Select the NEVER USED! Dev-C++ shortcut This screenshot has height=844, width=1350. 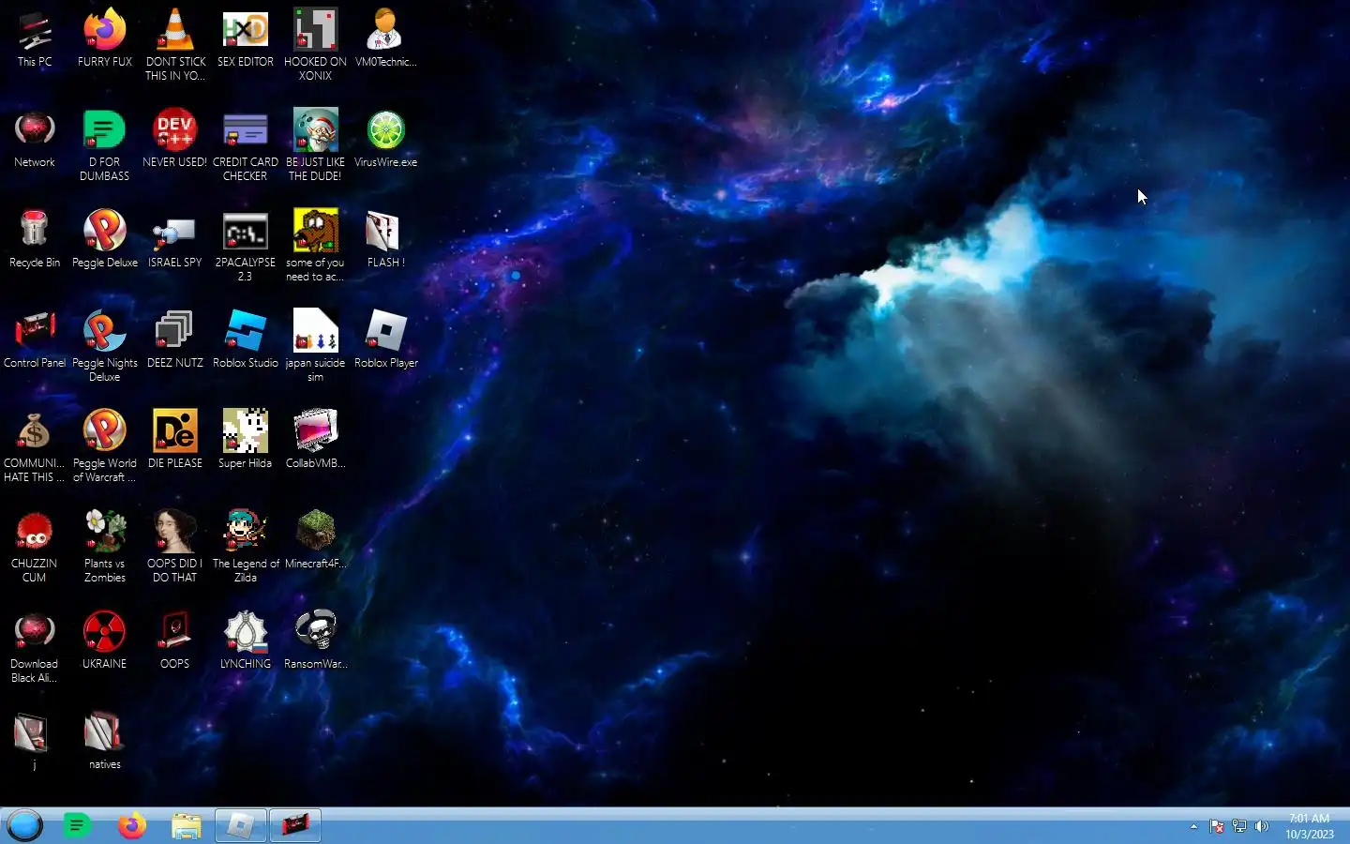click(175, 140)
